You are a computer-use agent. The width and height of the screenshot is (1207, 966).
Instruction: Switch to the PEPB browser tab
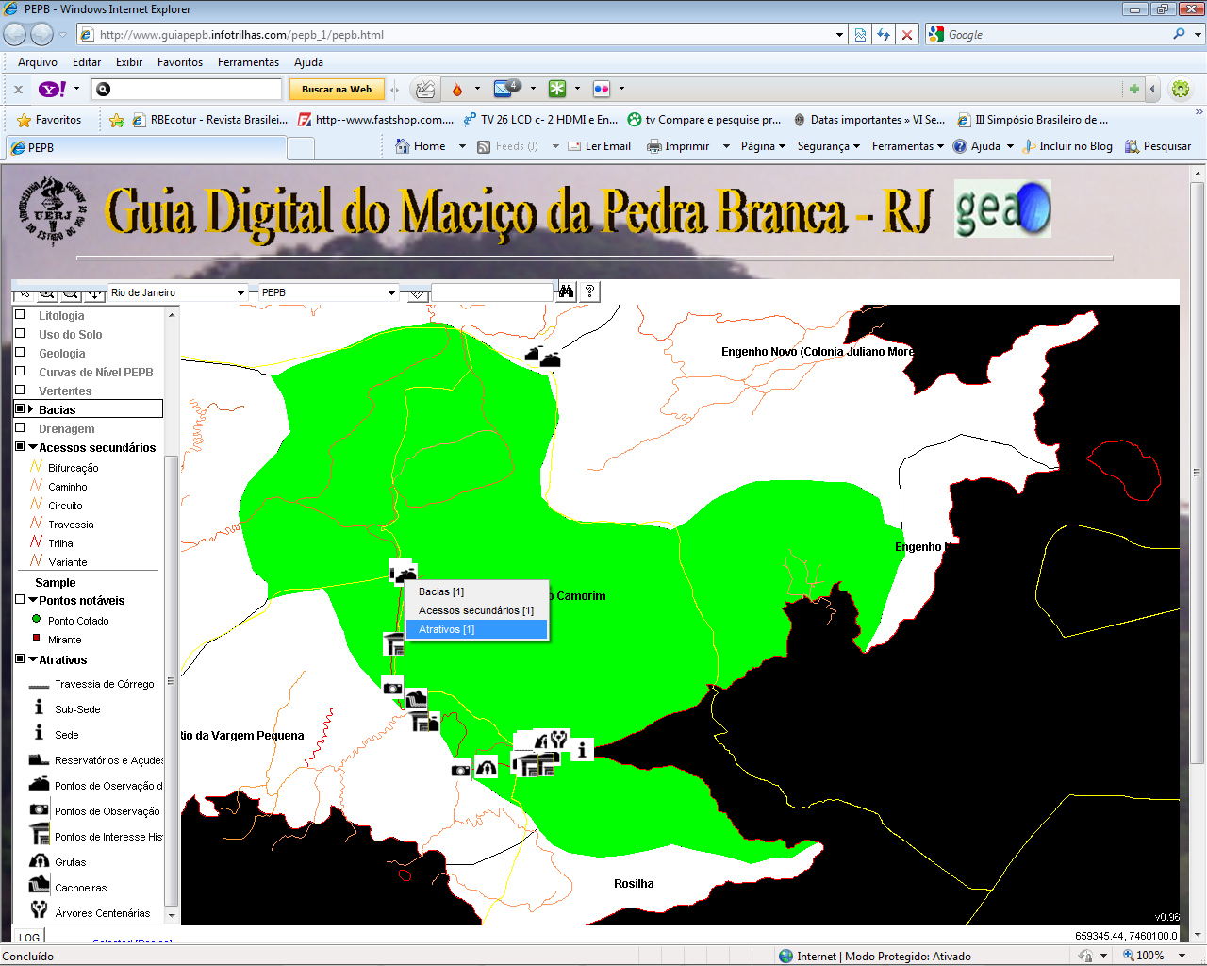pyautogui.click(x=146, y=148)
